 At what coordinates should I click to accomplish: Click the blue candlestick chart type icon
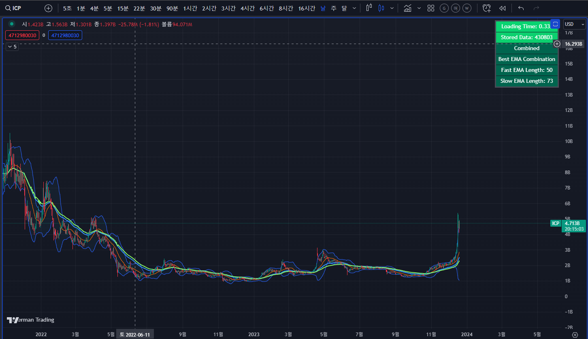pyautogui.click(x=381, y=8)
